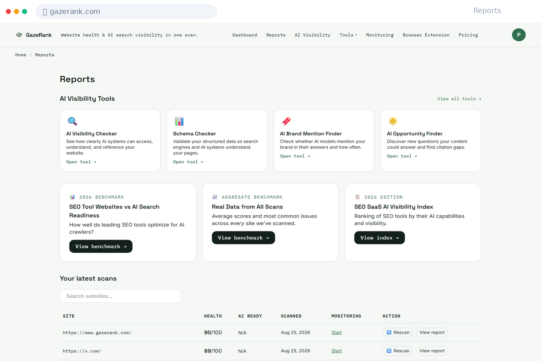Open AI Visibility nav item
541x361 pixels.
point(312,35)
